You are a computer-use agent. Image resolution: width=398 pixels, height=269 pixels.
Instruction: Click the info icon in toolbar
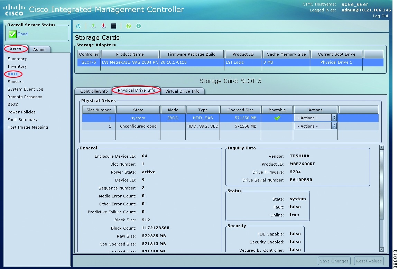click(139, 26)
